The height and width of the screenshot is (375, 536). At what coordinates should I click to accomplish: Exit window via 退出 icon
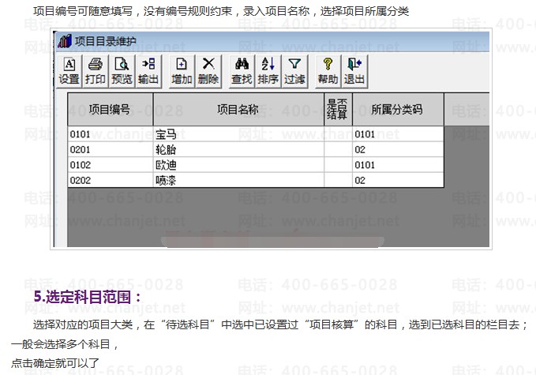(x=354, y=71)
